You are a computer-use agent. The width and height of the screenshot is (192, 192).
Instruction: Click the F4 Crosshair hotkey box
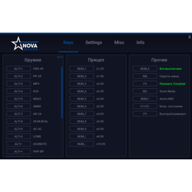(x=145, y=84)
